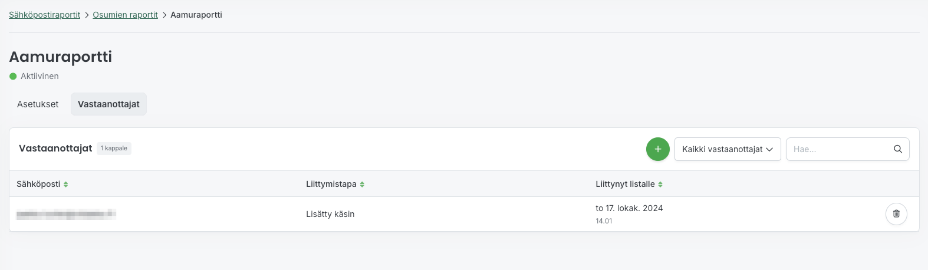Click the Aamuraportti breadcrumb text
The height and width of the screenshot is (270, 928).
point(196,15)
